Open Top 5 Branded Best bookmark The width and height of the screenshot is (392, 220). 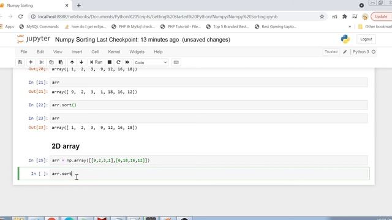click(x=227, y=26)
